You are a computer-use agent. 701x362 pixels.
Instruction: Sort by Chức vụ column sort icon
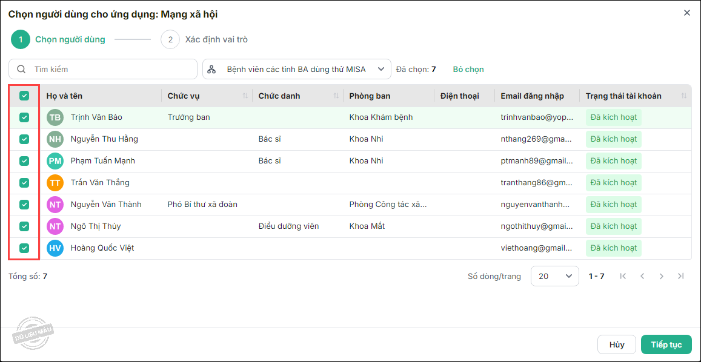tap(245, 96)
